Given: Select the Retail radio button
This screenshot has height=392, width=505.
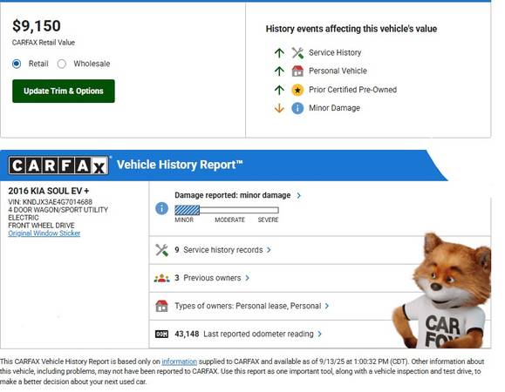Looking at the screenshot, I should [x=17, y=64].
